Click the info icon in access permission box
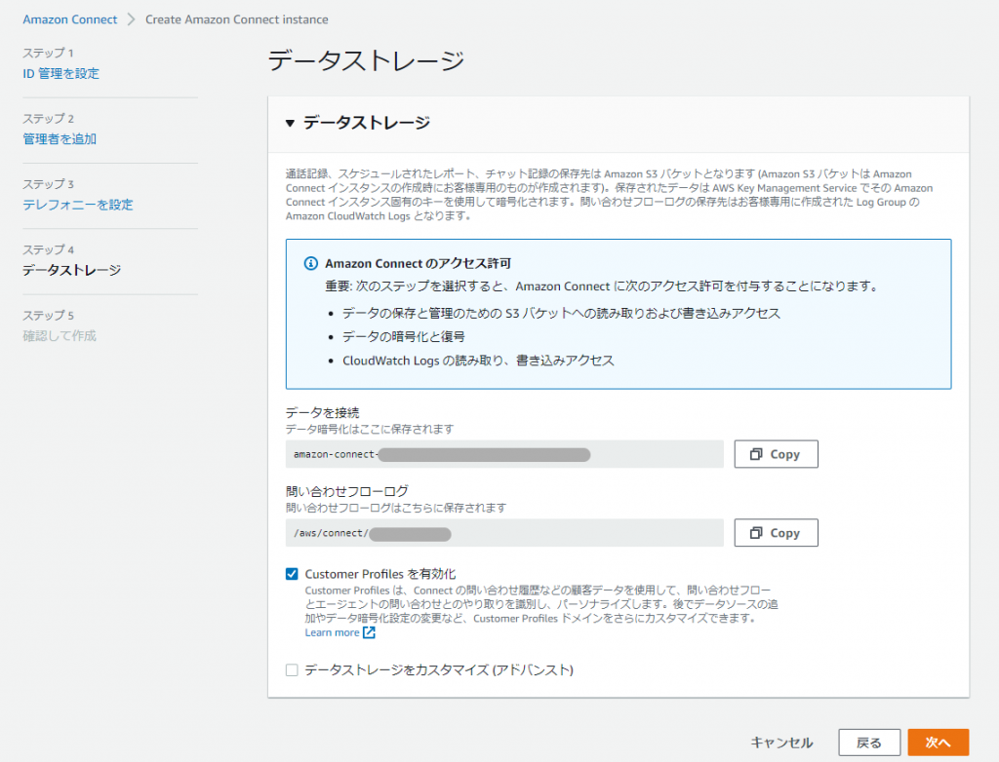The height and width of the screenshot is (762, 999). 311,263
